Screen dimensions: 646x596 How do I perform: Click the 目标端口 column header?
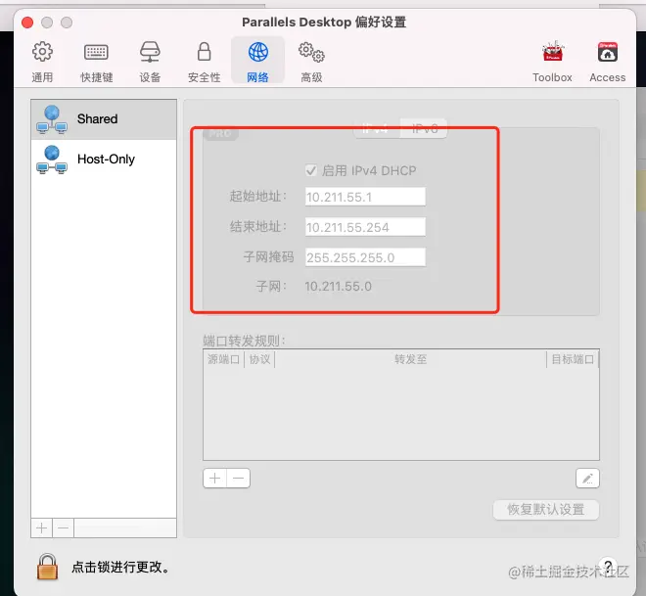click(573, 359)
